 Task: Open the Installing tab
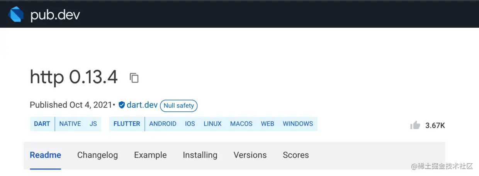coord(200,155)
